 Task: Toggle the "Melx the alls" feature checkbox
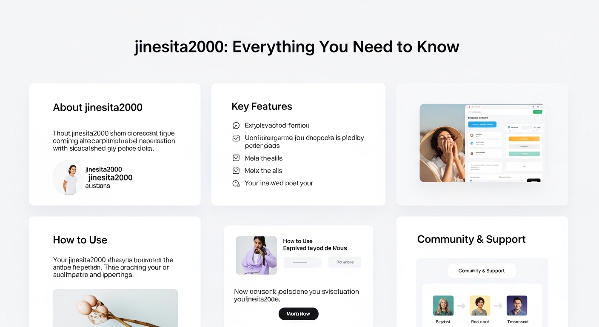[236, 170]
